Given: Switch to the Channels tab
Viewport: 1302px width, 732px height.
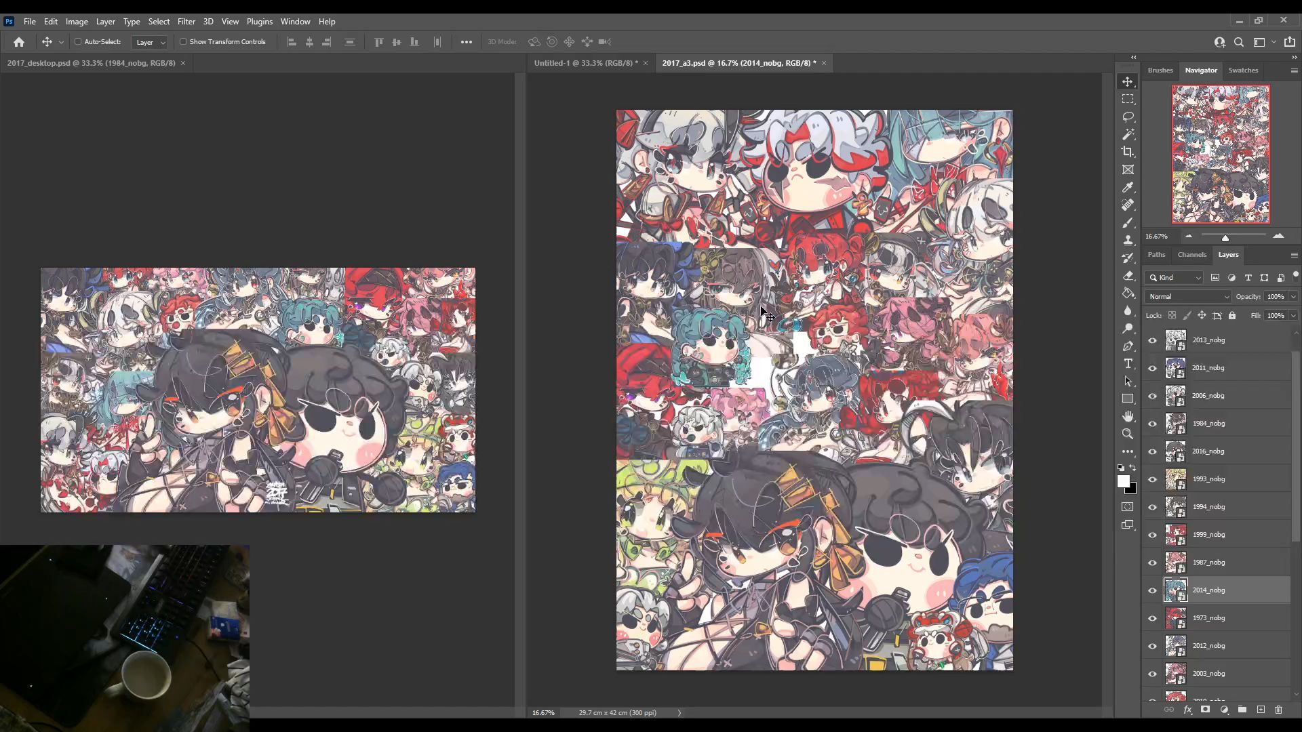Looking at the screenshot, I should pos(1191,255).
